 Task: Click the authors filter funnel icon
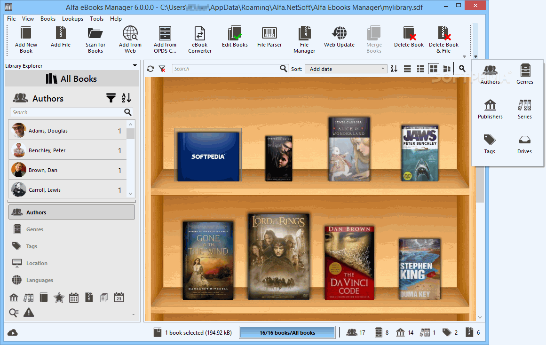(x=111, y=98)
